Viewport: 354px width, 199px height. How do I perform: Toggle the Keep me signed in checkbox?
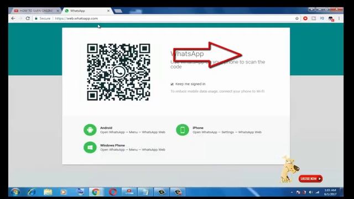[172, 84]
